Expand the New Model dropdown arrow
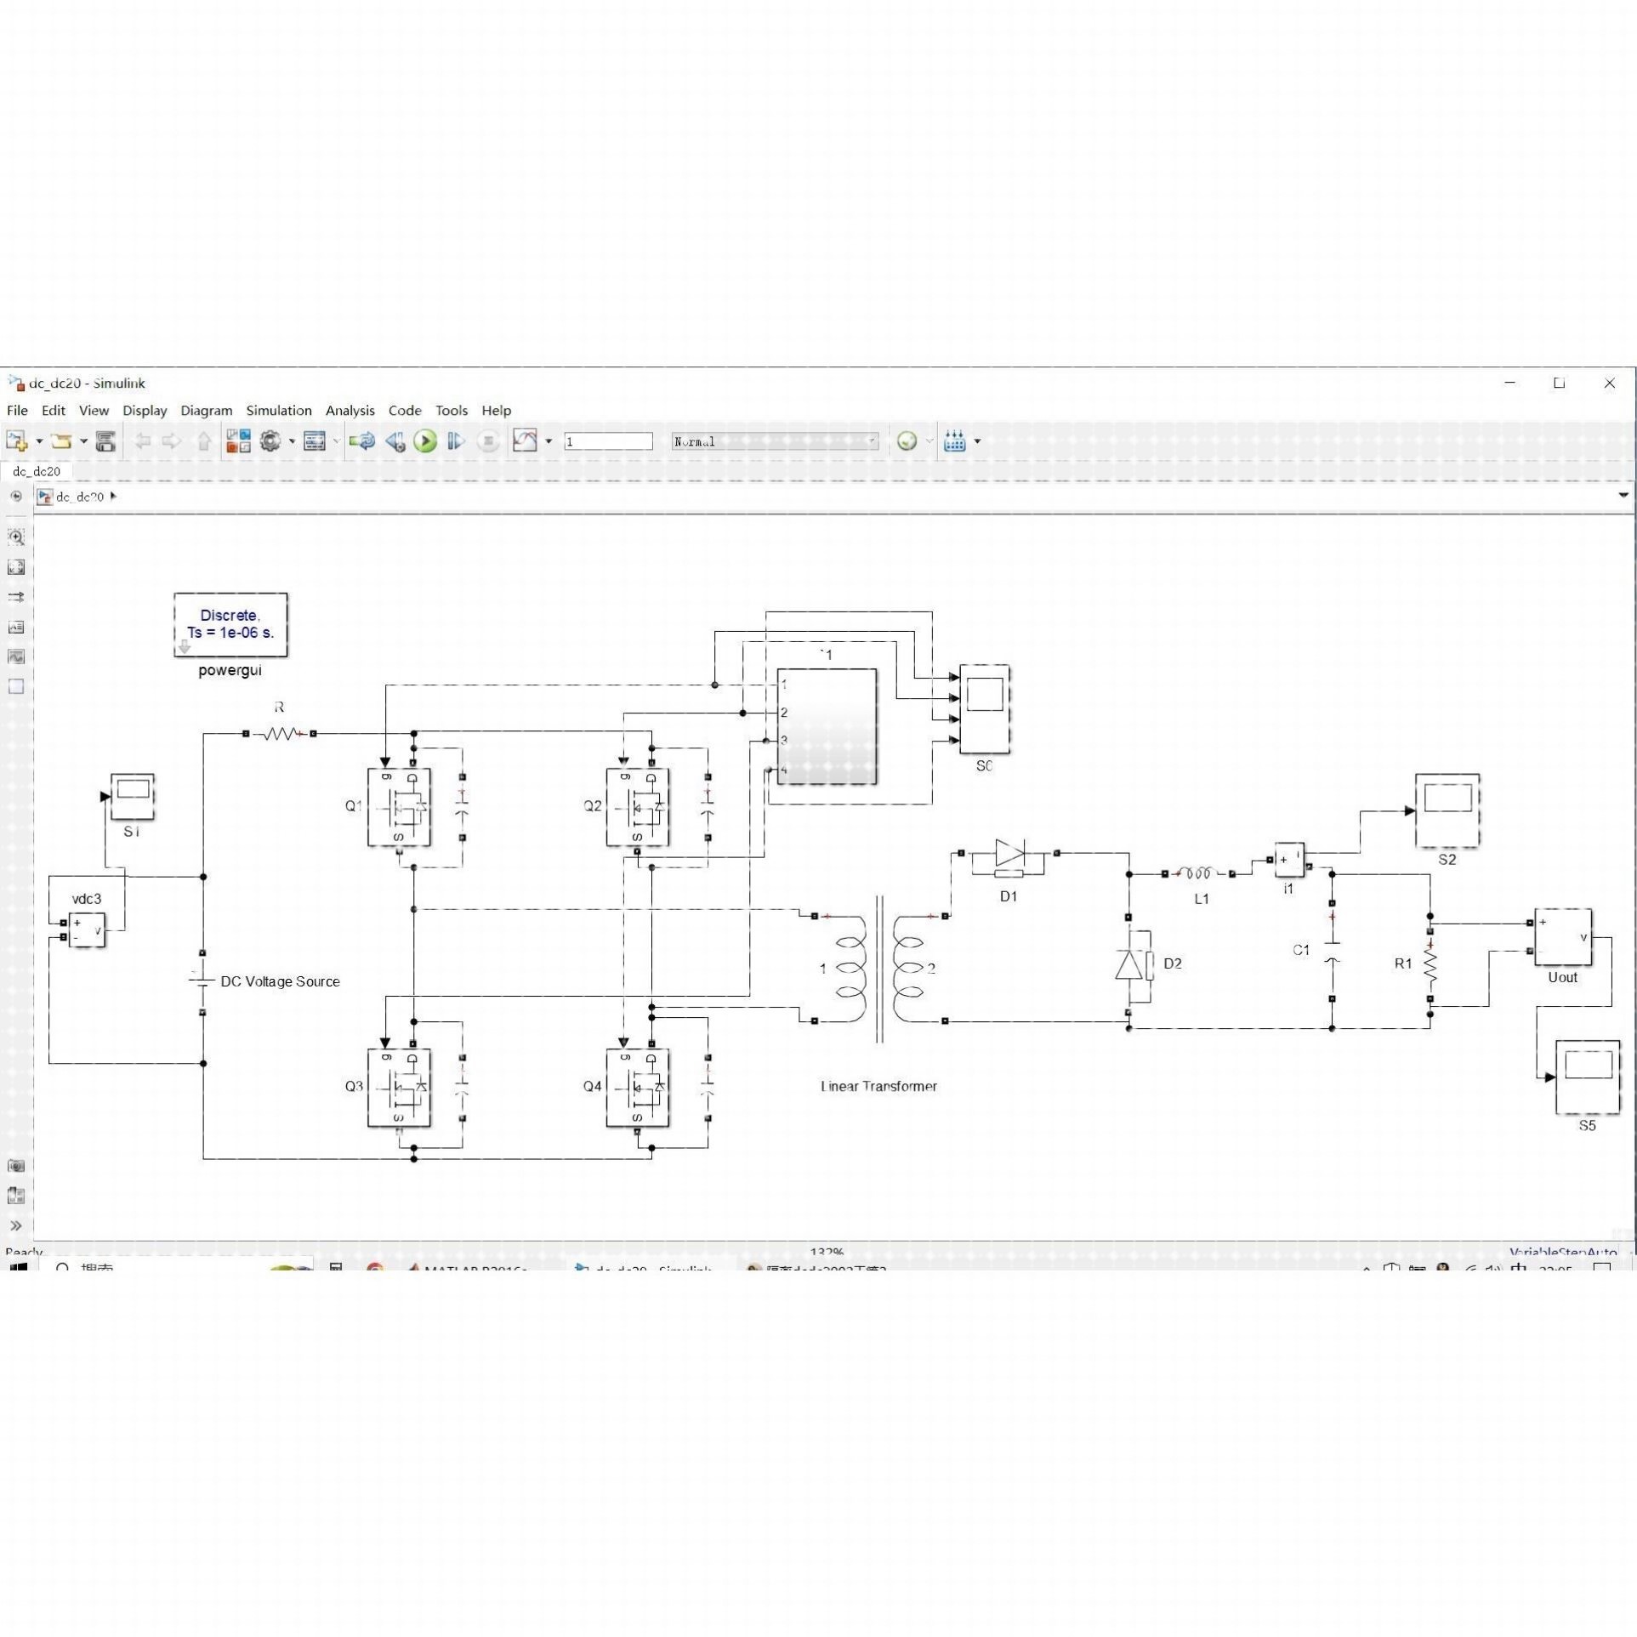The image size is (1637, 1637). [39, 441]
